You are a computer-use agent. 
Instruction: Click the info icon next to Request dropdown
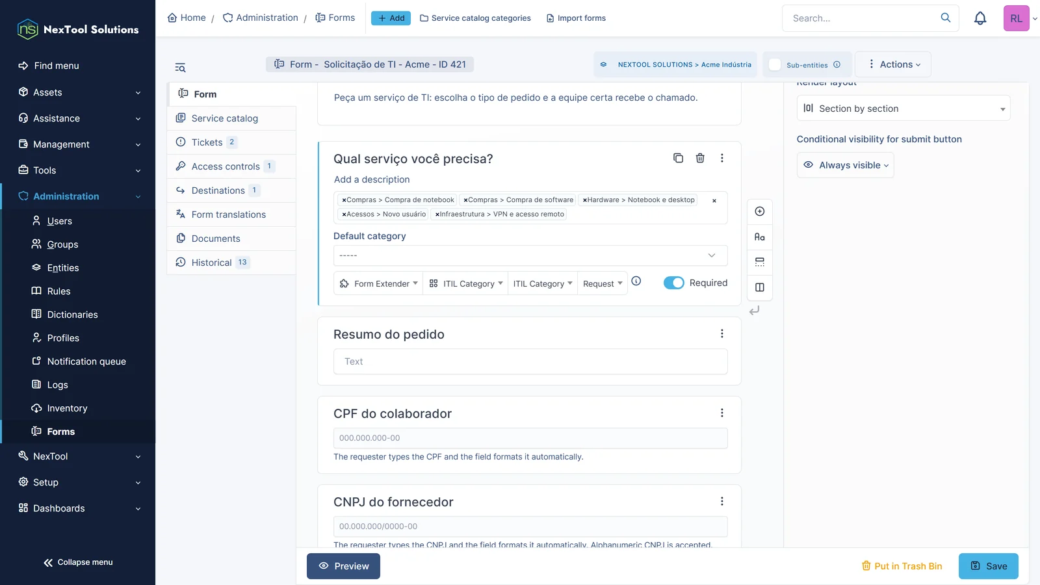pyautogui.click(x=636, y=281)
